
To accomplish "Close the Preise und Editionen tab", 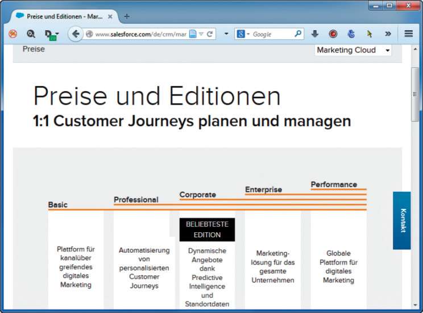I will tap(110, 17).
